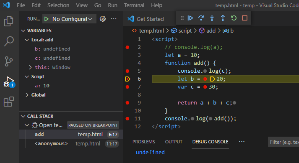The image size is (299, 163).
Task: Open the Terminal menu
Action: 134,5
